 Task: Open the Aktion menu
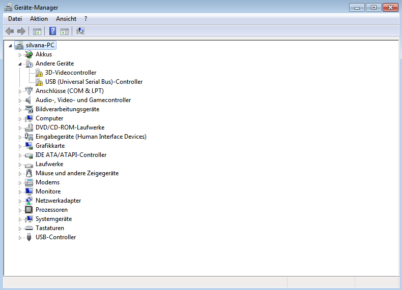point(39,19)
